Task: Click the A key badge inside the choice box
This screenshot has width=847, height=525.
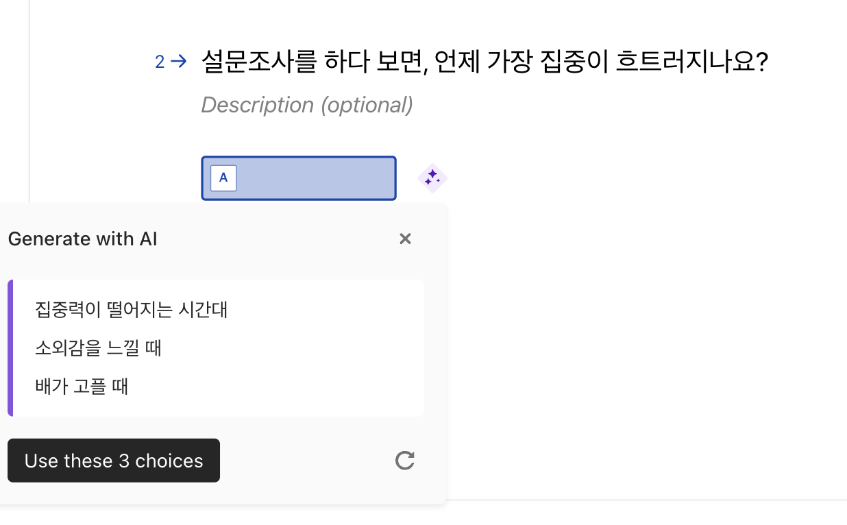Action: (223, 178)
